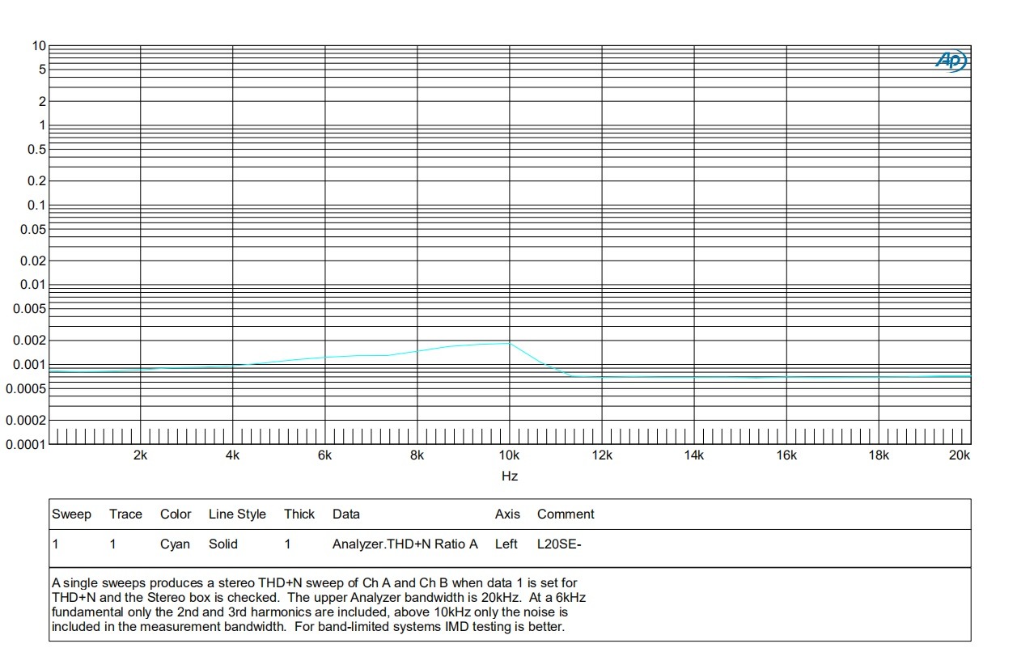Select the 'Data' column header
This screenshot has width=1017, height=669.
pos(346,514)
